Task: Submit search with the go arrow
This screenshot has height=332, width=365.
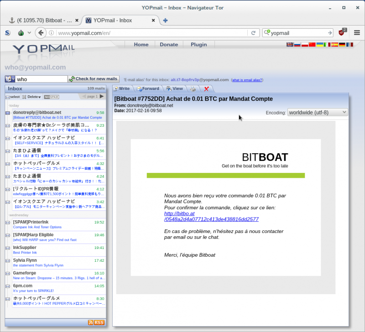Action: 329,33
